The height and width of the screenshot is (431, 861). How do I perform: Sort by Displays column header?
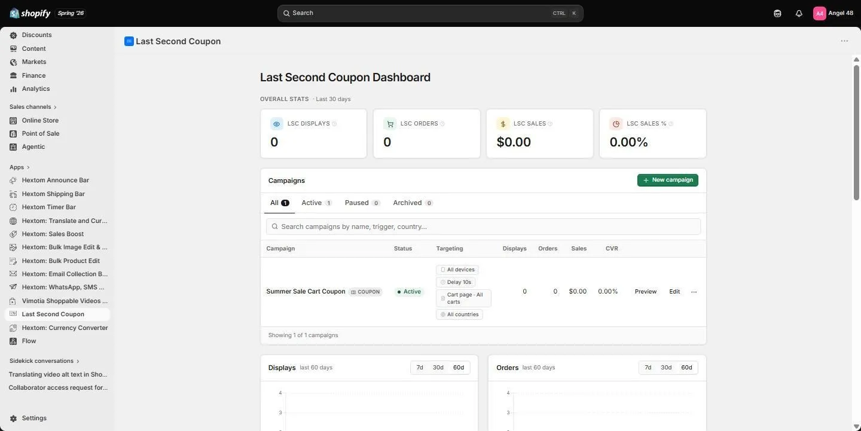[514, 249]
